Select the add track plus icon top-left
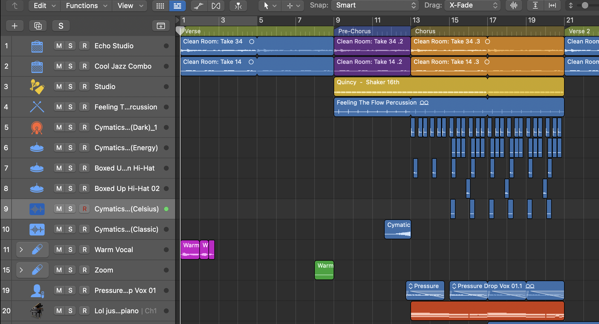This screenshot has width=599, height=324. click(15, 26)
